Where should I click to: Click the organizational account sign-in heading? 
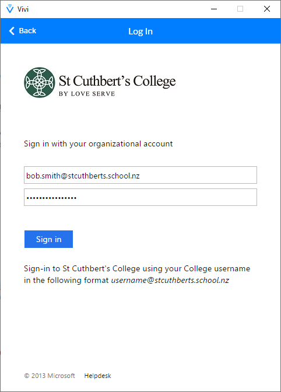[x=98, y=144]
